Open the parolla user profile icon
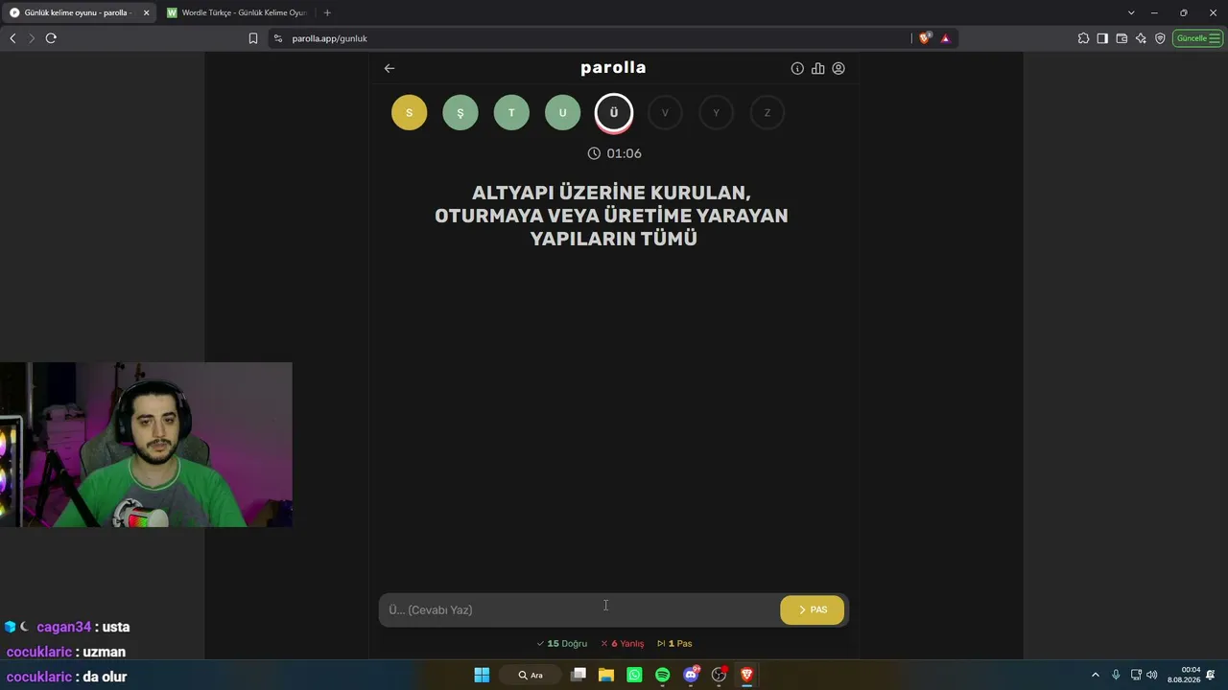 (838, 68)
